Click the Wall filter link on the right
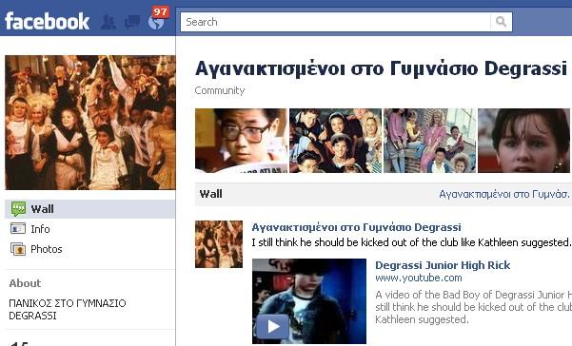Image resolution: width=572 pixels, height=346 pixels. tap(504, 194)
